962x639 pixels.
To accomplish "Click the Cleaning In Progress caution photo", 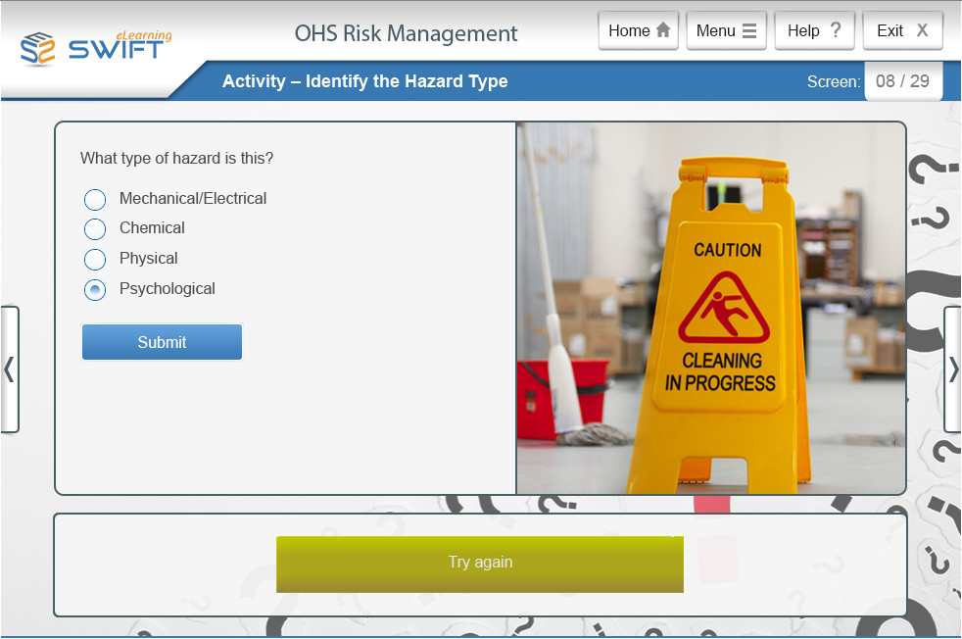I will (710, 306).
